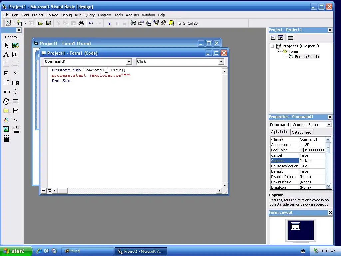Select the CommandButton tool
Viewport: 341px width, 256px height.
[x=15, y=64]
